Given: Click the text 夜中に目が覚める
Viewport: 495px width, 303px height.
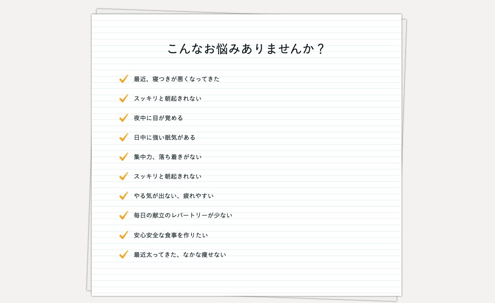Looking at the screenshot, I should 158,118.
